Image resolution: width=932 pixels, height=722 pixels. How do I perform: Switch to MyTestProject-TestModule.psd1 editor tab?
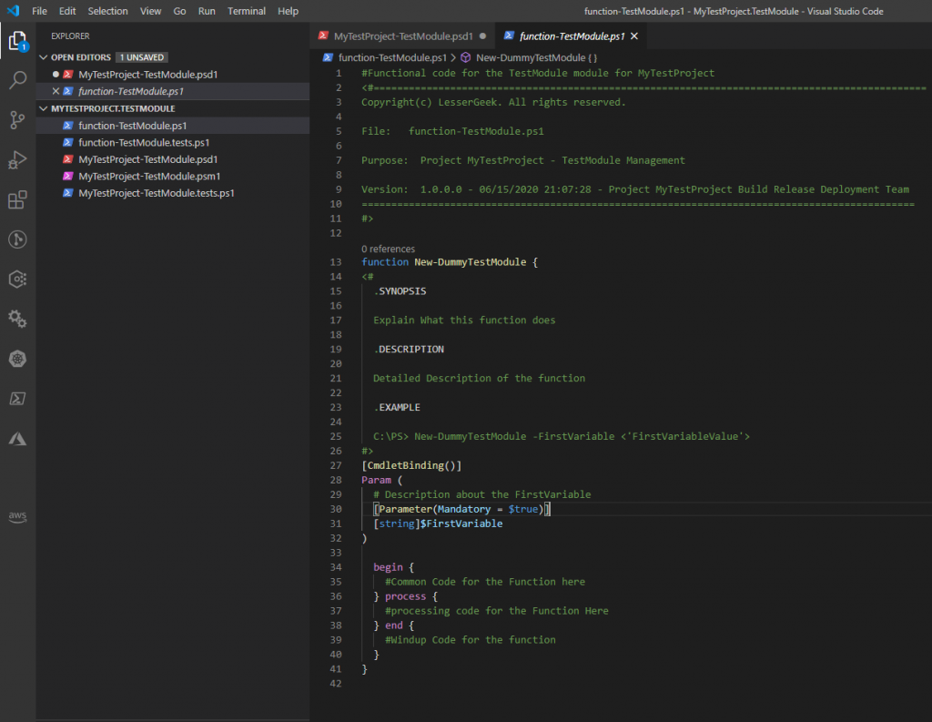[403, 36]
